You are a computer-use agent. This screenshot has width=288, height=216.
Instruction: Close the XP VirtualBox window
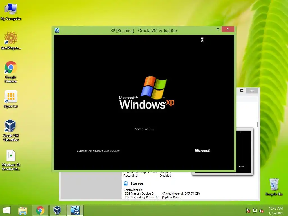[x=228, y=29]
